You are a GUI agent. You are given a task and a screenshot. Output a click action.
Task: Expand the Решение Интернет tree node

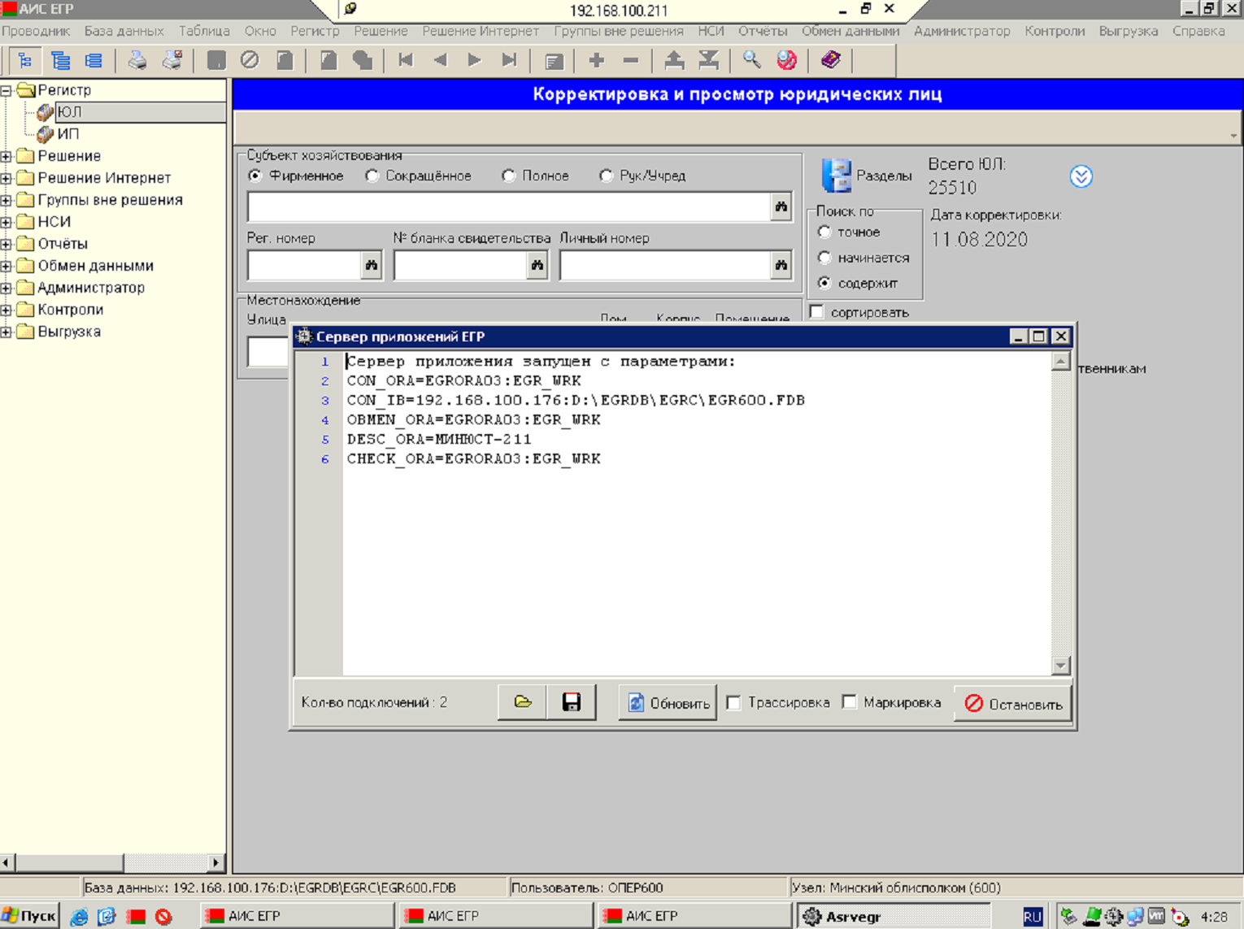pos(6,178)
